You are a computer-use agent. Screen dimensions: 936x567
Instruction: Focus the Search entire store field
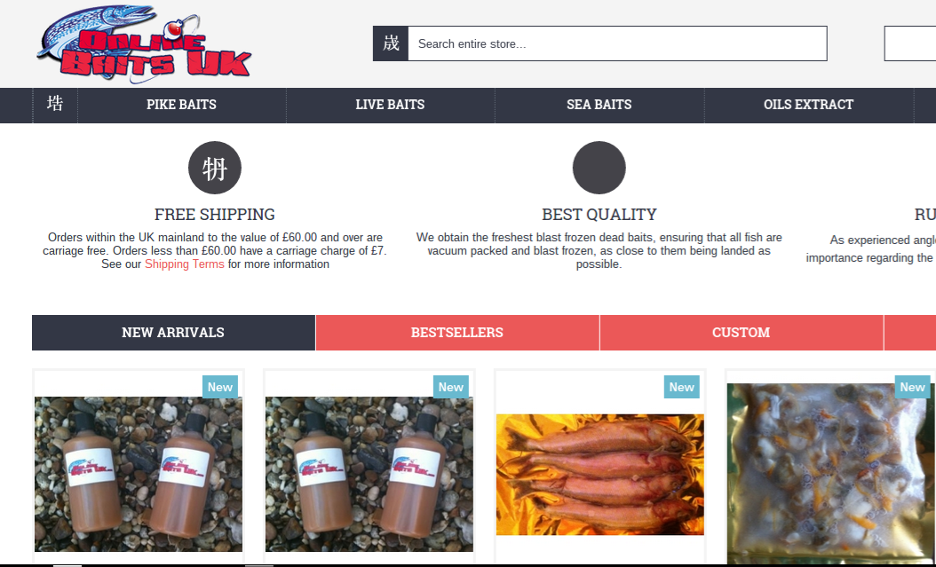617,43
